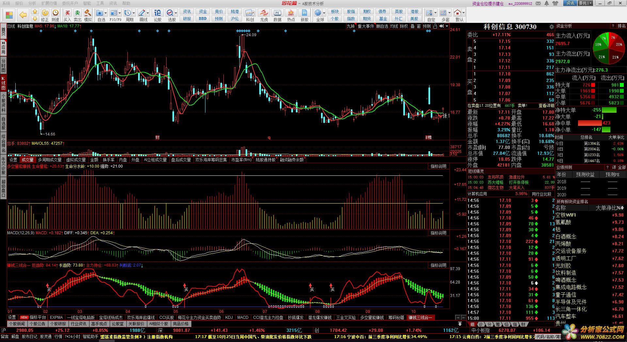Toggle 叠 overlay chart option
Image resolution: width=627 pixels, height=342 pixels.
413,26
